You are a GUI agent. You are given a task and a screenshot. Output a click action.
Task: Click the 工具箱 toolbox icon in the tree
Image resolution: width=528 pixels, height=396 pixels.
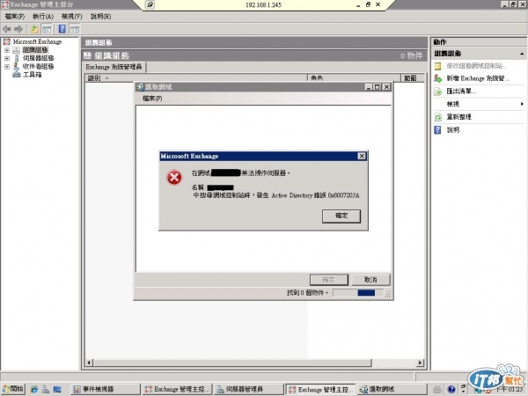pyautogui.click(x=17, y=75)
